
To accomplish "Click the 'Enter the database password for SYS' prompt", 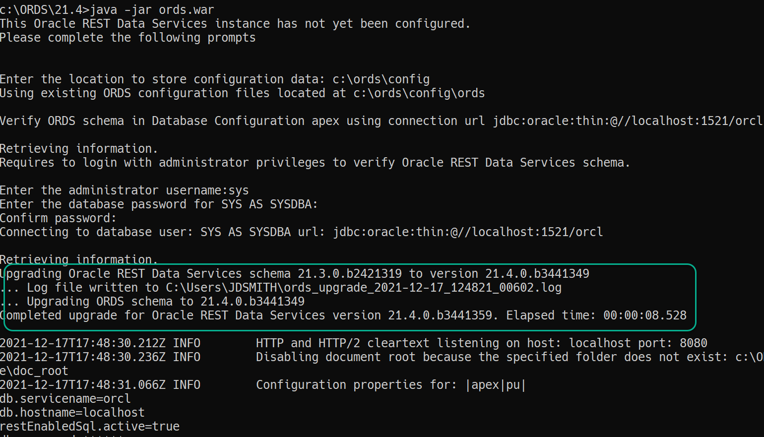I will 159,204.
